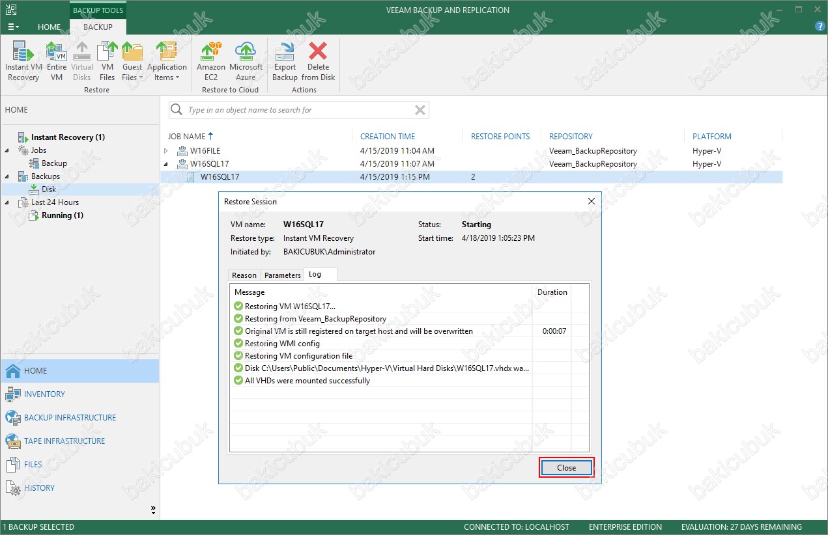The image size is (828, 535).
Task: Close Restore Session dialog with X
Action: tap(592, 202)
